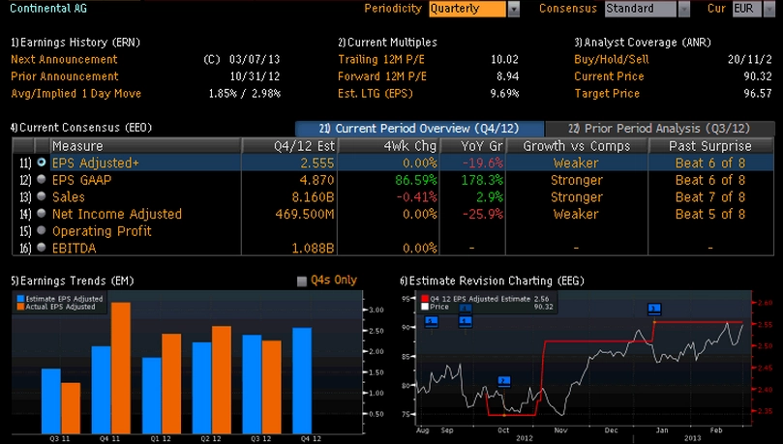The height and width of the screenshot is (444, 783).
Task: Select the EPS GAAP radio button
Action: coord(42,179)
